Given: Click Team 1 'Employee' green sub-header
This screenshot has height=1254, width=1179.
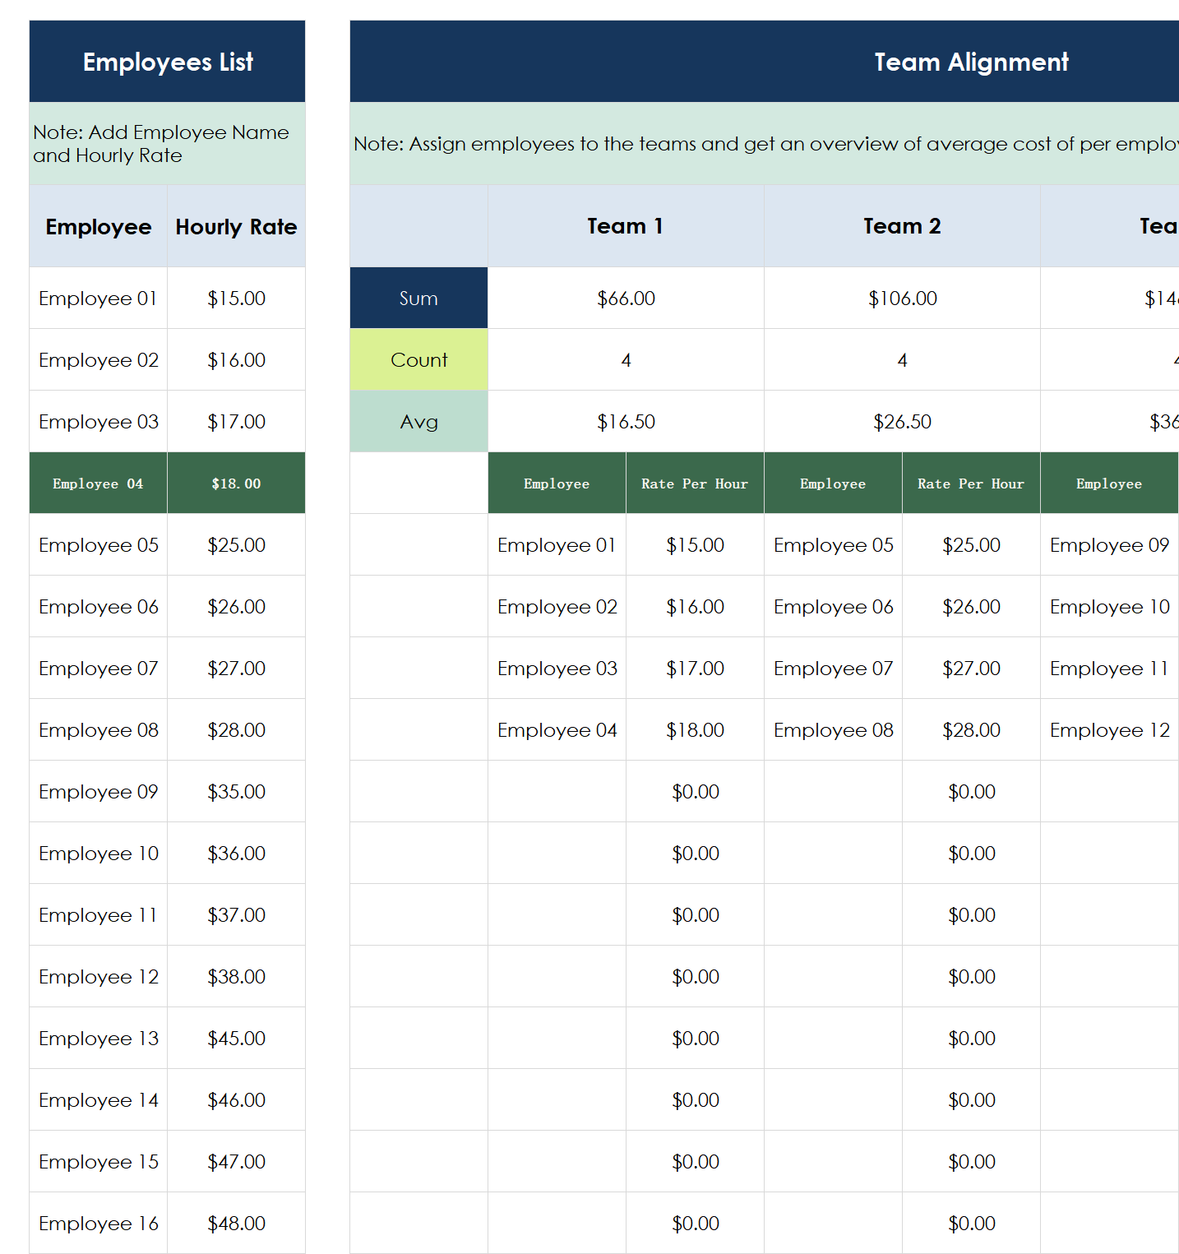Looking at the screenshot, I should click(557, 484).
